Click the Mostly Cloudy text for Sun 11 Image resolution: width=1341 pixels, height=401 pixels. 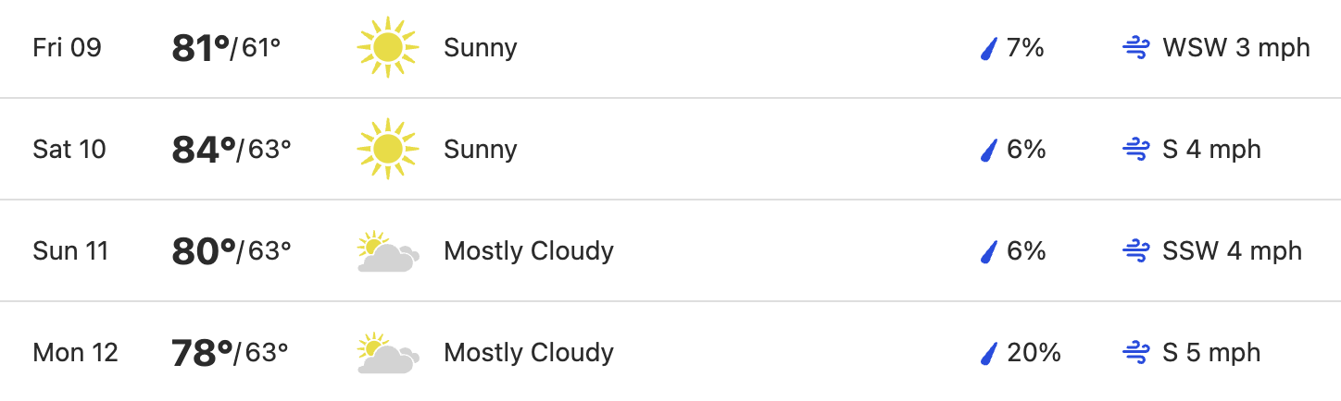point(529,251)
